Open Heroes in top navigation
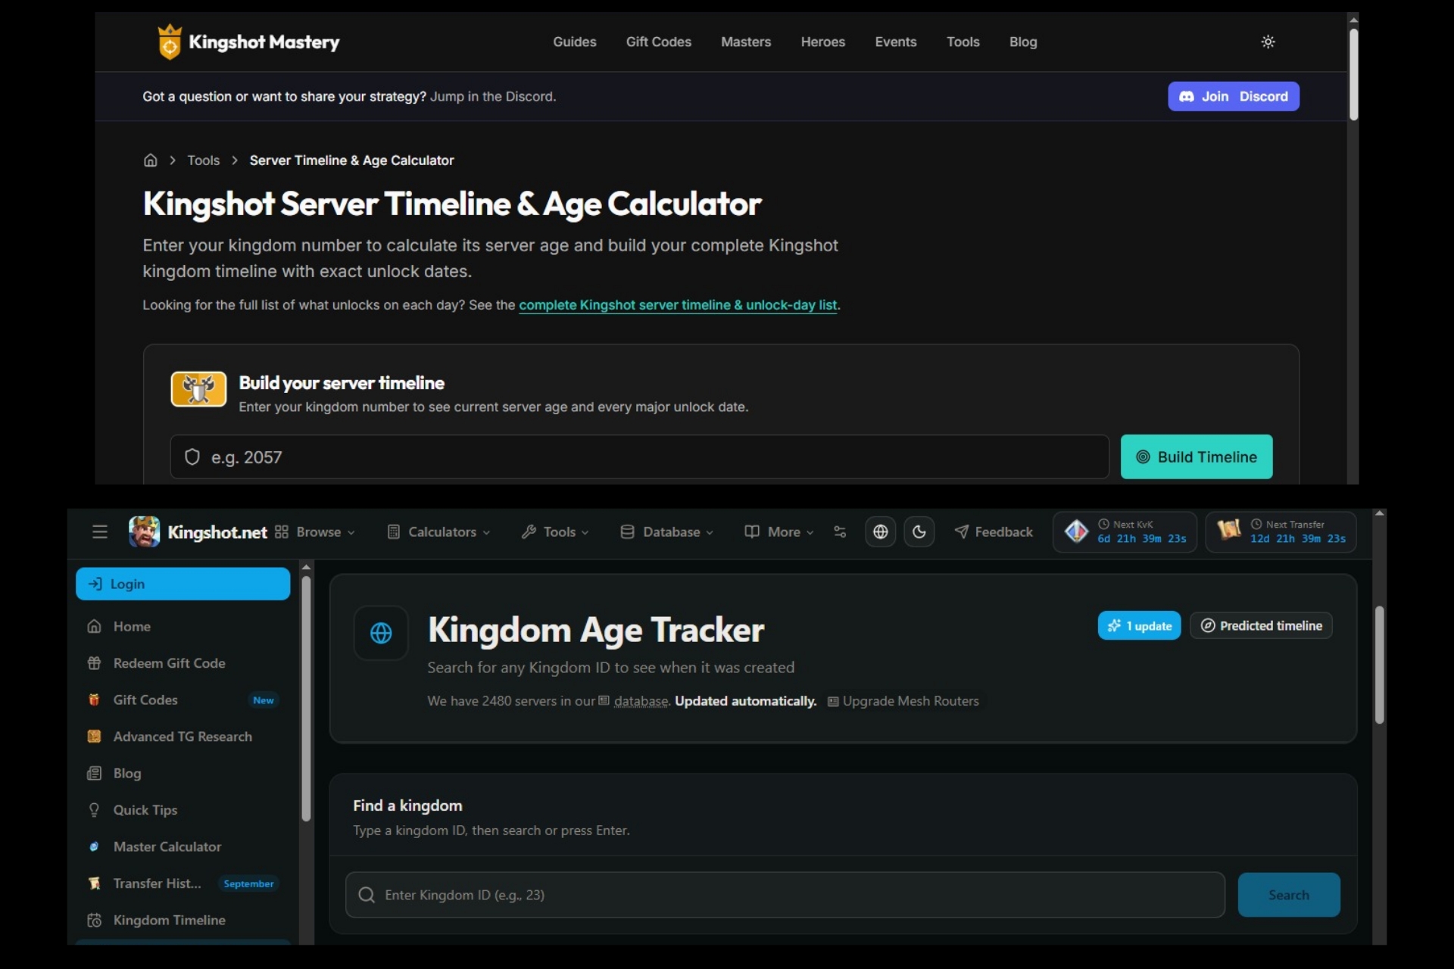Image resolution: width=1454 pixels, height=969 pixels. [x=822, y=42]
